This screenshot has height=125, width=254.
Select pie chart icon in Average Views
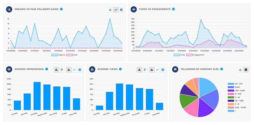(163, 70)
